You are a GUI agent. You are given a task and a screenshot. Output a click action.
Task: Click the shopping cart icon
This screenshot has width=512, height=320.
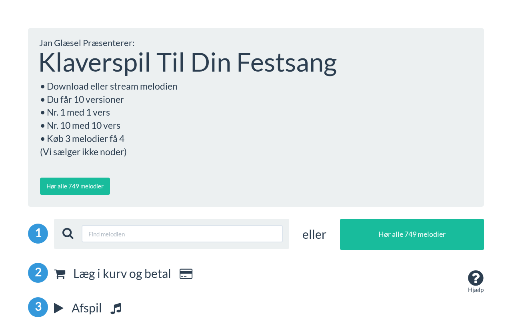(x=60, y=274)
